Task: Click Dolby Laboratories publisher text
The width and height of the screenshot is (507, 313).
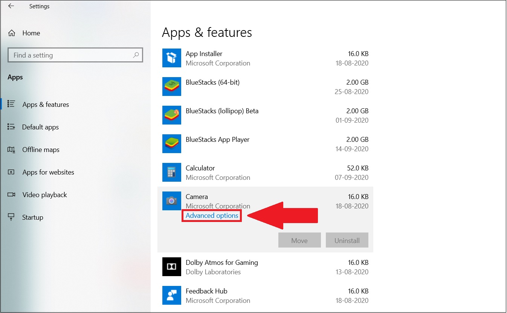Action: tap(213, 272)
